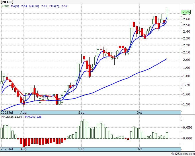This screenshot has height=156, width=195.
Task: Click the 12Stocks.com copyright link
Action: pyautogui.click(x=183, y=154)
